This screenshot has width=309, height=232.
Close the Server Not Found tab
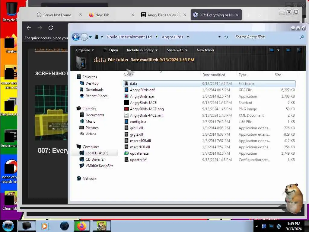80,15
